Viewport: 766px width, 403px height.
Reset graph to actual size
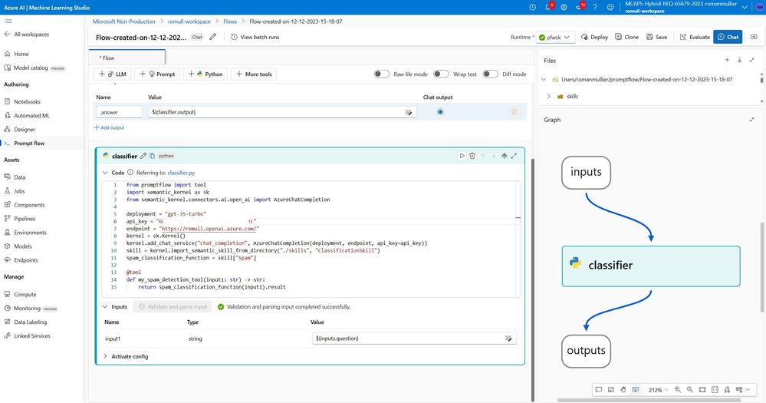(x=715, y=390)
